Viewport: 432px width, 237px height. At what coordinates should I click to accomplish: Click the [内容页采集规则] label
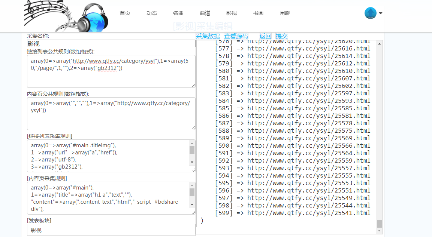pyautogui.click(x=47, y=178)
